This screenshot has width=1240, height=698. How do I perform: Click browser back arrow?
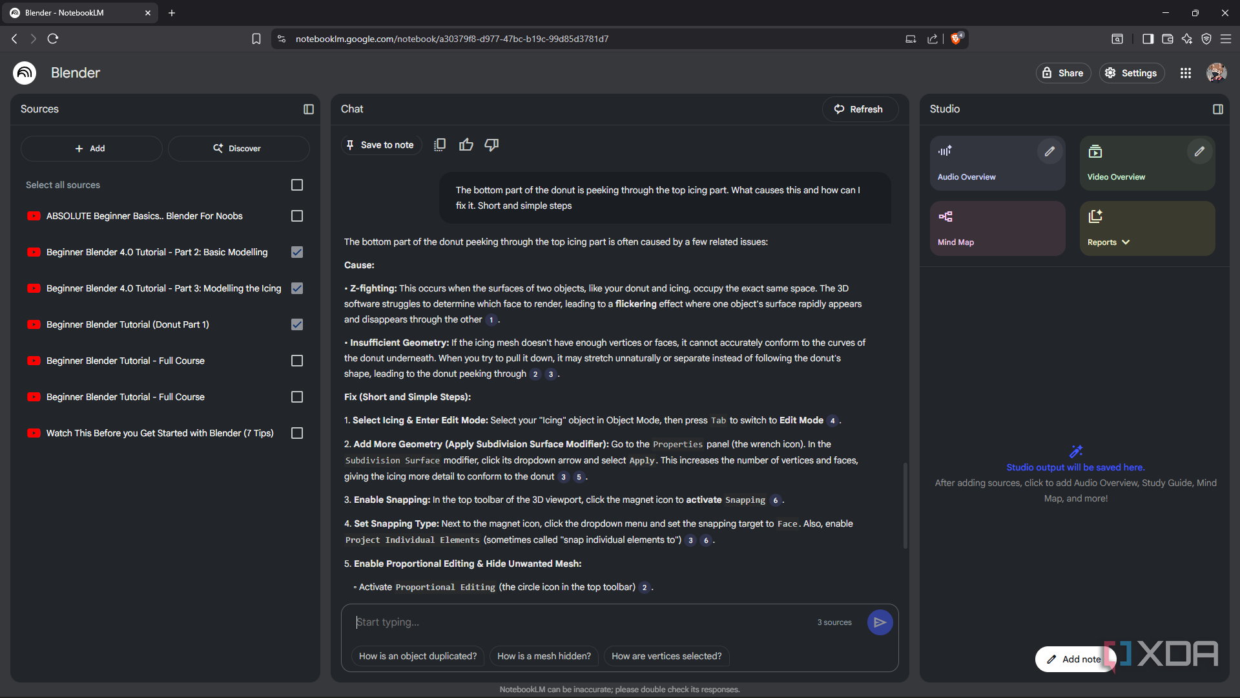[14, 39]
